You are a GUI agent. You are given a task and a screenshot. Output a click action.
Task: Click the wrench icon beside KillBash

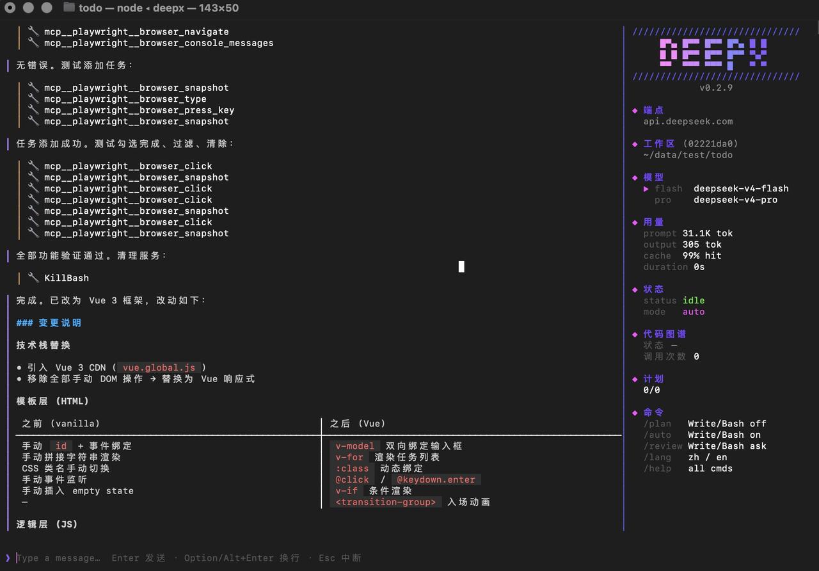33,278
